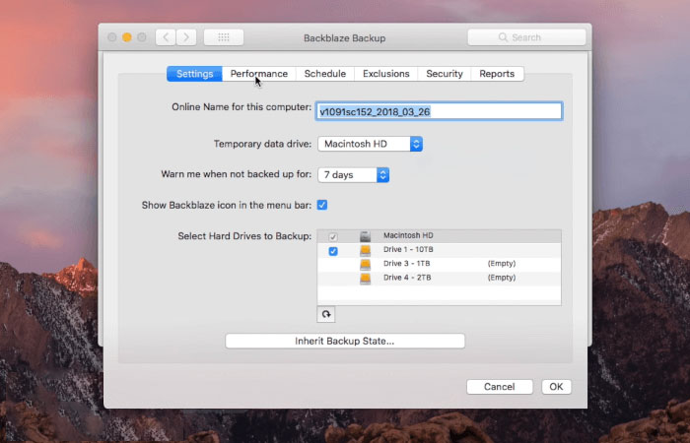Minimize the Backblaze Backup window
This screenshot has height=443, width=690.
pos(127,37)
